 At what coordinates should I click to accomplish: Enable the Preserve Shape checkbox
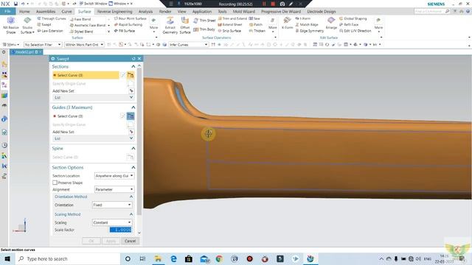(x=55, y=183)
